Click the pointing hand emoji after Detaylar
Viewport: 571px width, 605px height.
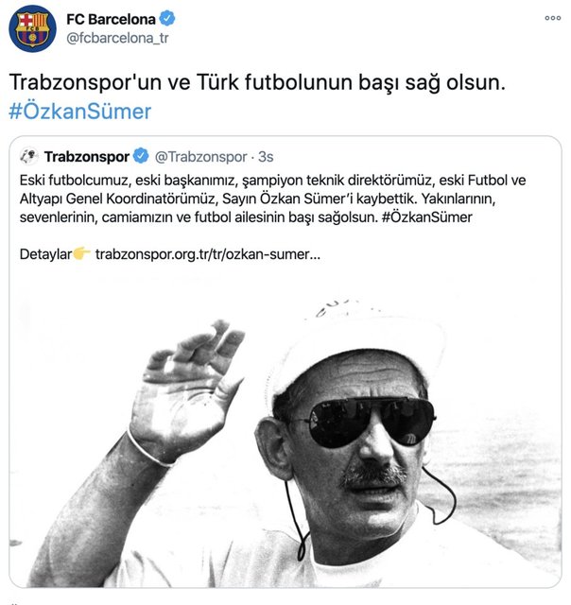coord(81,253)
